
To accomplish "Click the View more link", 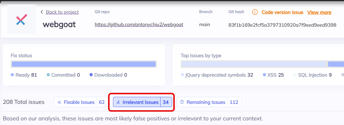I will [319, 12].
